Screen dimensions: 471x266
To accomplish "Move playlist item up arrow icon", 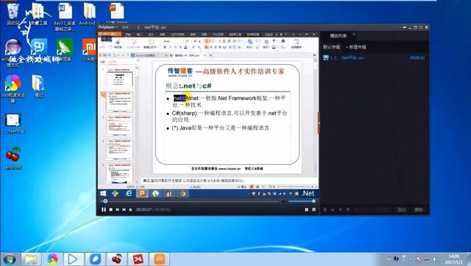I will (333, 209).
